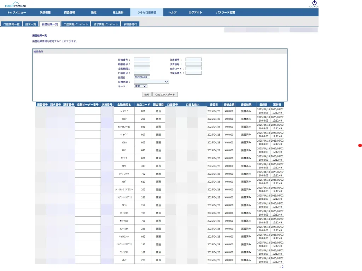Click branch code cell 041

(144, 127)
